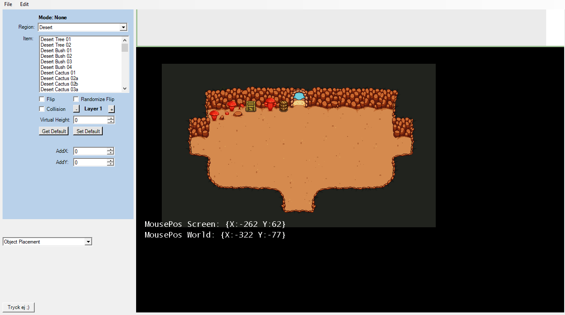Screen dimensions: 565x315
Task: Open the Edit menu
Action: click(x=24, y=4)
